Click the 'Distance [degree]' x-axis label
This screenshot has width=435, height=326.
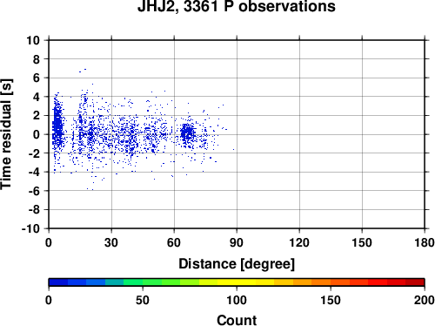pyautogui.click(x=237, y=264)
